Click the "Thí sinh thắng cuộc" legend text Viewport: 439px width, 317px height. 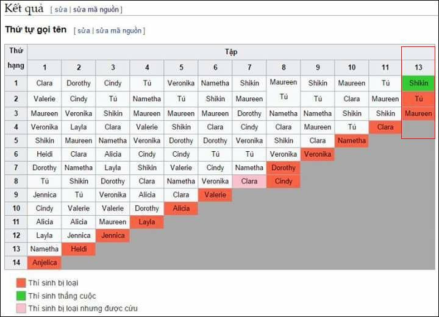[62, 296]
